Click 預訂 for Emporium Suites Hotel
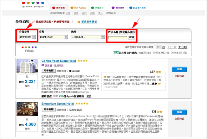207x139 pixels. point(179,112)
